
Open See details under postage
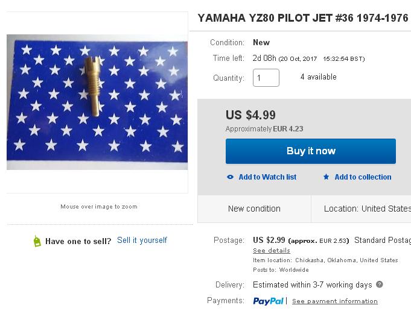[x=272, y=250]
